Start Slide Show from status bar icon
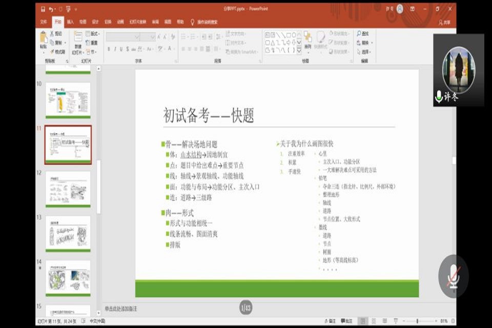Image resolution: width=492 pixels, height=328 pixels. pos(396,321)
